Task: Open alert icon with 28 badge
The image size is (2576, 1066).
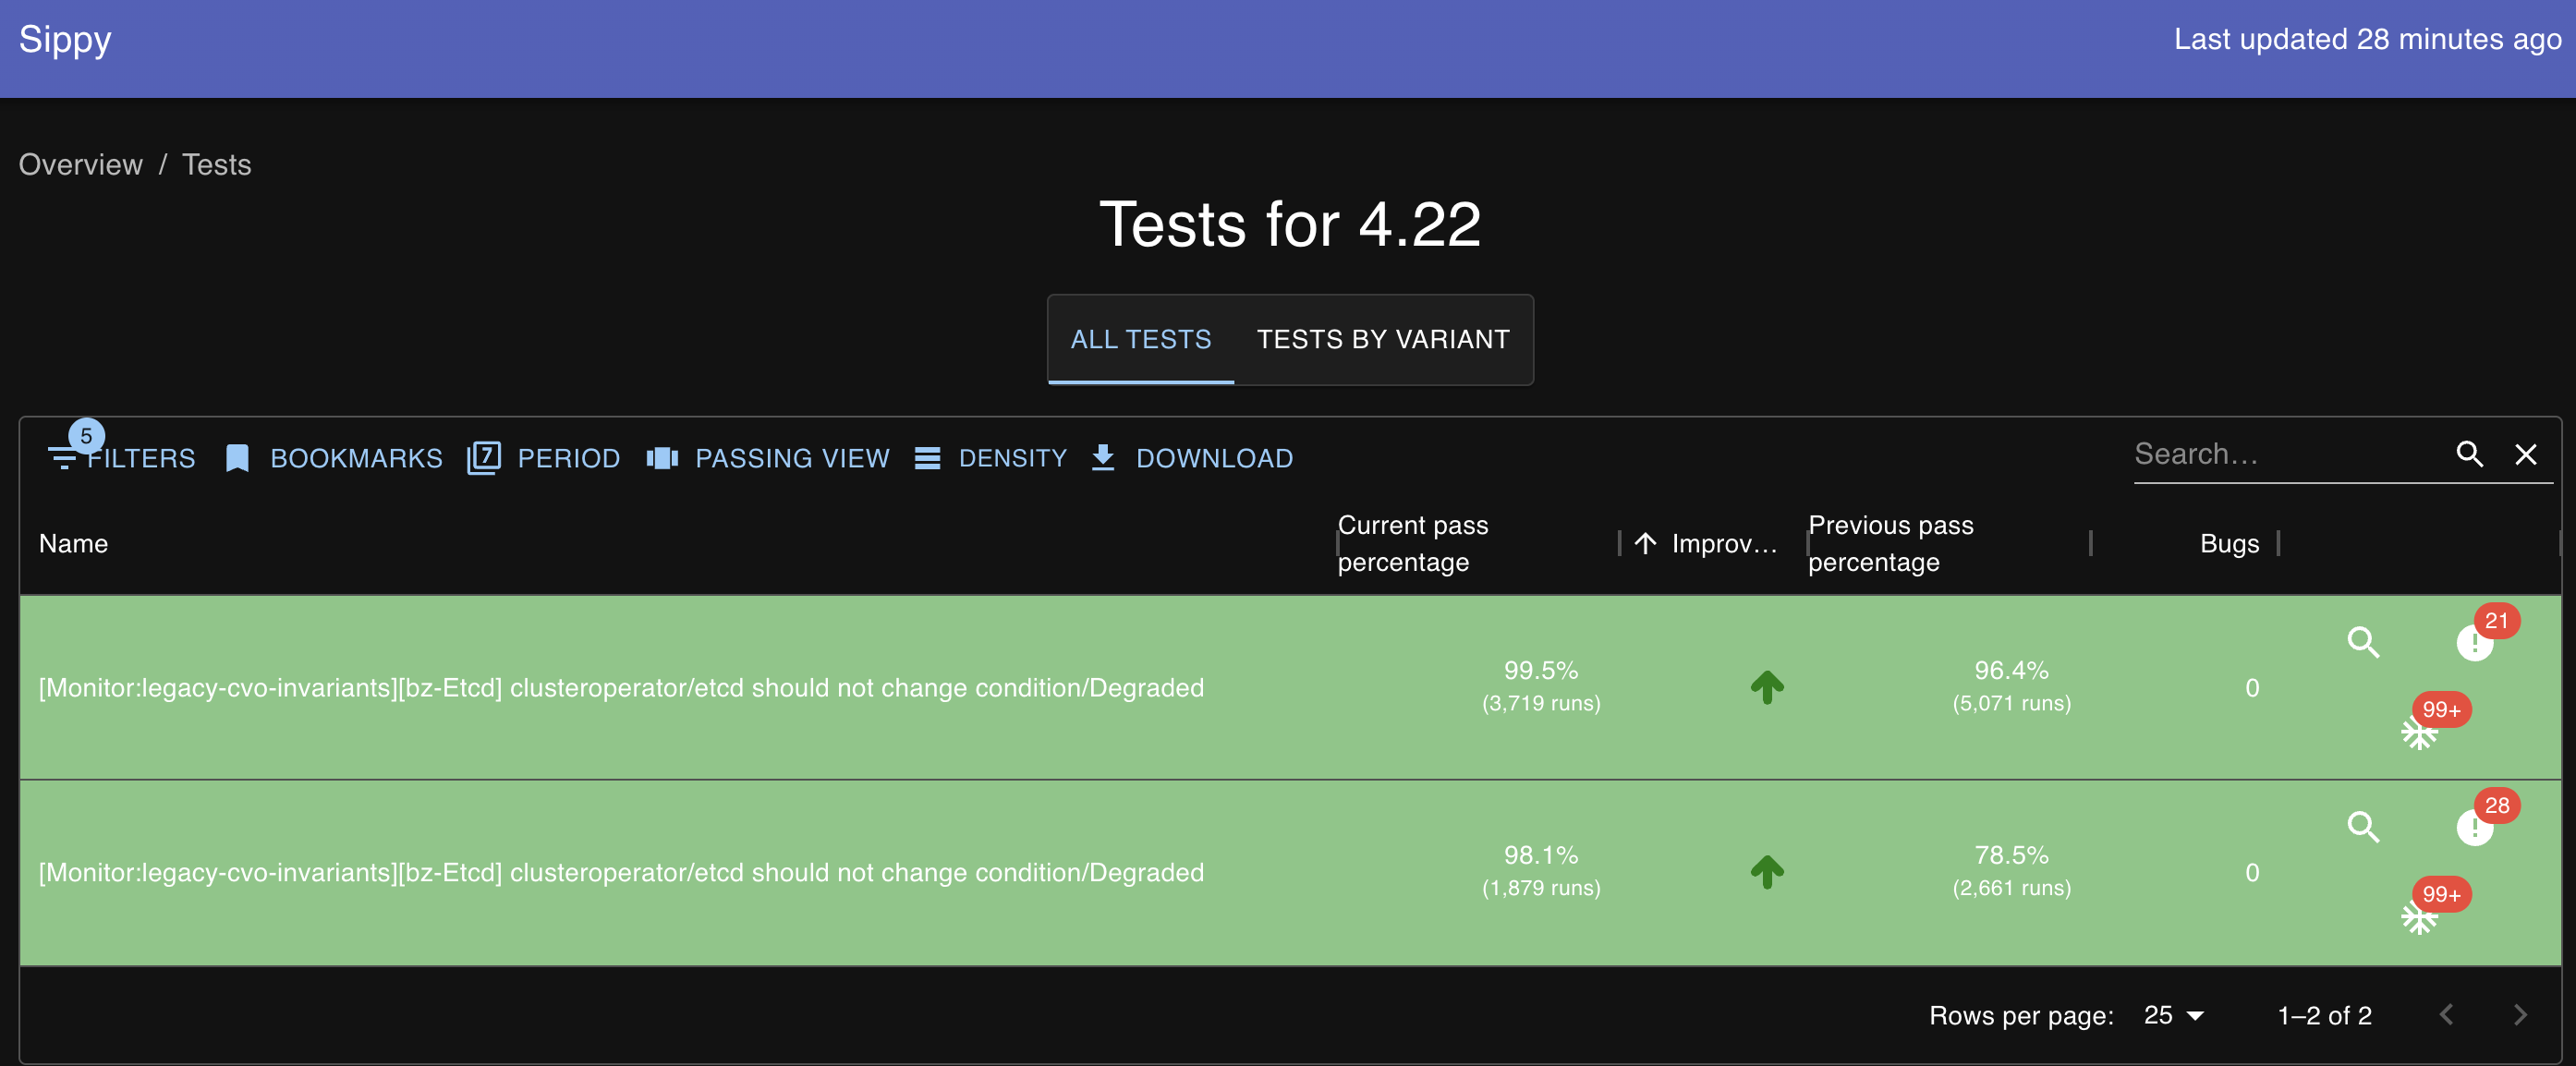Action: [2474, 827]
